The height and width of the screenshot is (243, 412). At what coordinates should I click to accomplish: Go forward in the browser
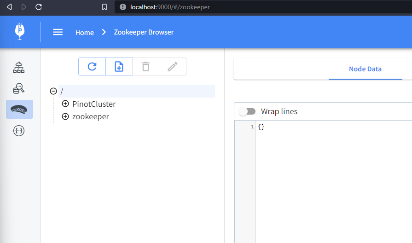click(23, 7)
